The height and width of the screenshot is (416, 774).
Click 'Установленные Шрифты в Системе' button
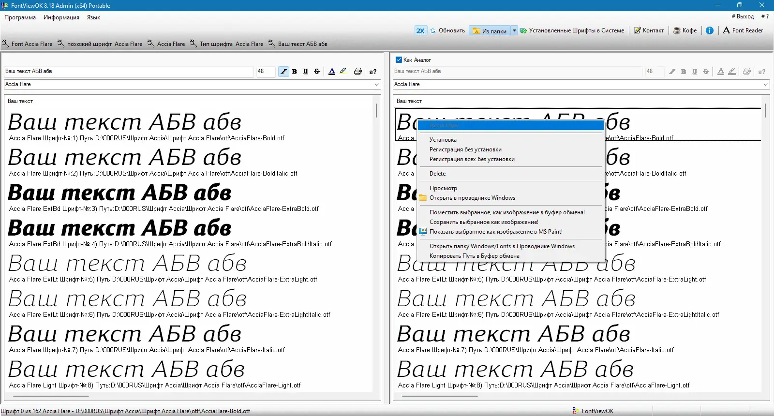click(x=572, y=30)
